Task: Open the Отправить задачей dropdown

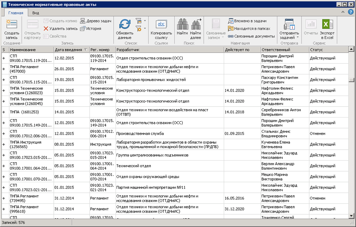Action: click(298, 37)
